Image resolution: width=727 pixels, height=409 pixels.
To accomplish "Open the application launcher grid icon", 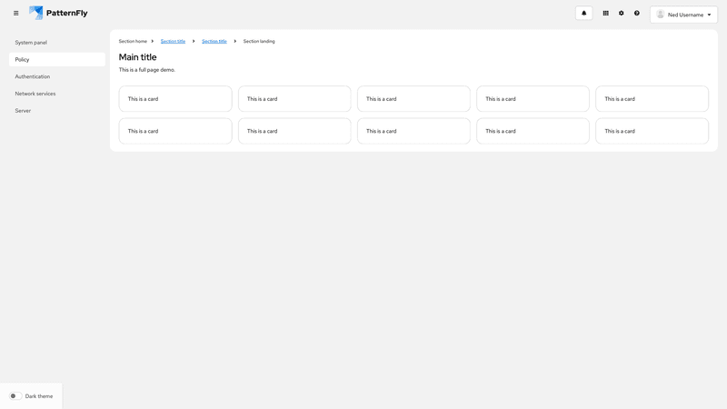I will 606,14.
